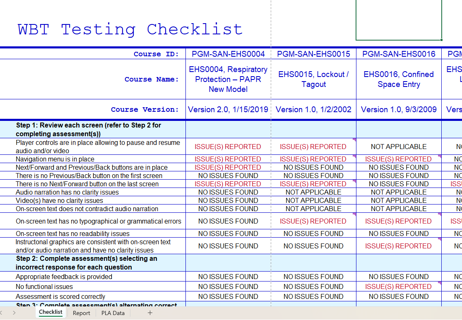Select the Player controls row label
This screenshot has height=320, width=462.
(92, 147)
